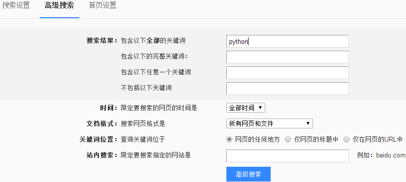This screenshot has width=406, height=182.
Task: Click the 网页的任何地方 label text
Action: coord(257,140)
